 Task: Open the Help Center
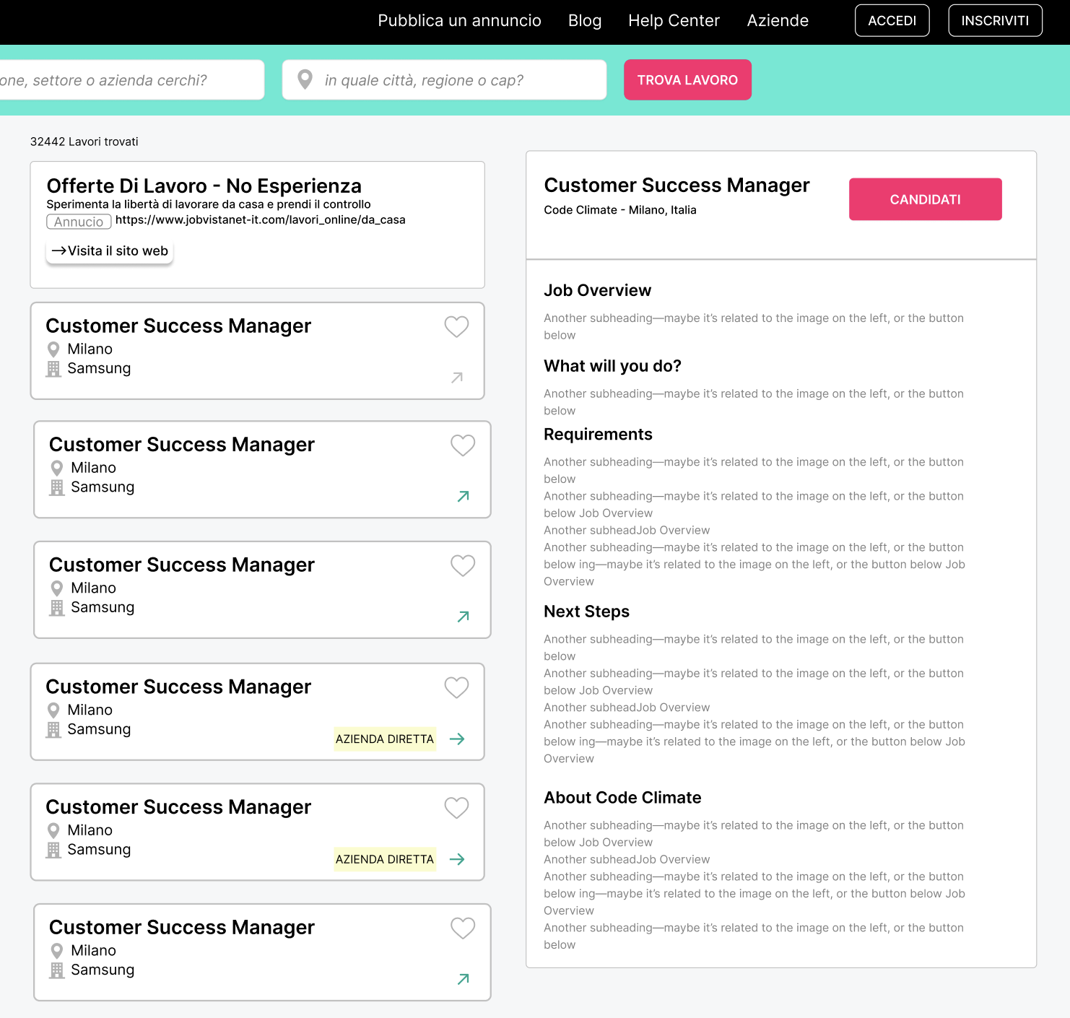coord(674,20)
